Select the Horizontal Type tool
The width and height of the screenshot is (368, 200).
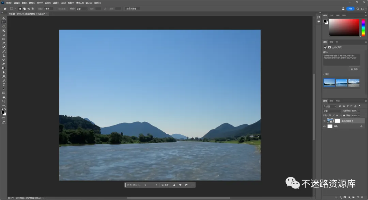click(3, 85)
